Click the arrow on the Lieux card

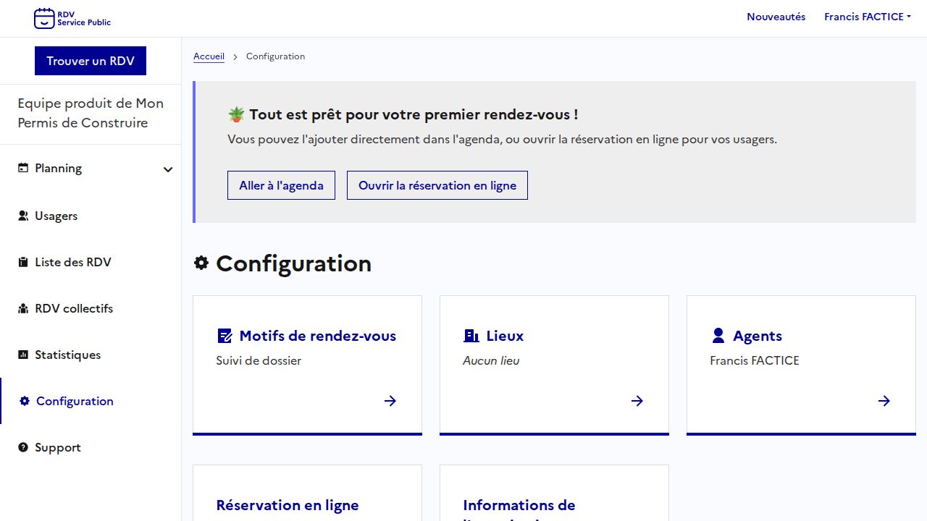point(637,401)
